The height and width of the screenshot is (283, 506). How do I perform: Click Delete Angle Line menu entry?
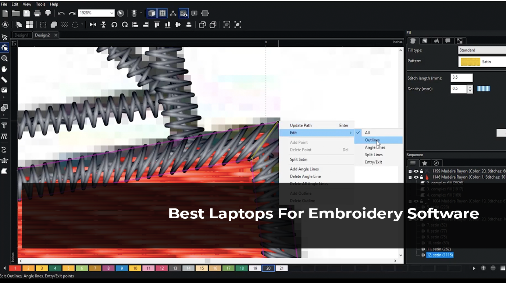pyautogui.click(x=317, y=176)
